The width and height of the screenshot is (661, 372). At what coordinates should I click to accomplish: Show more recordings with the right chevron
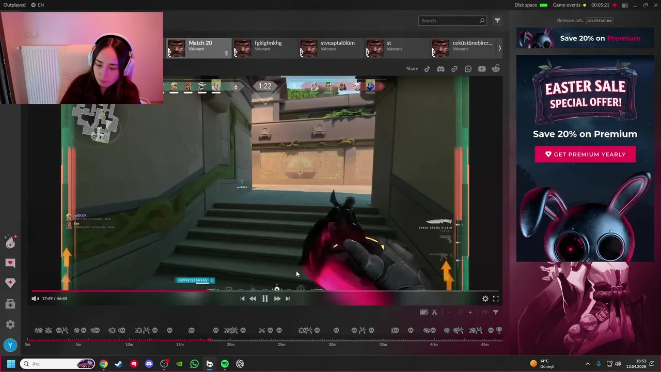tap(499, 48)
